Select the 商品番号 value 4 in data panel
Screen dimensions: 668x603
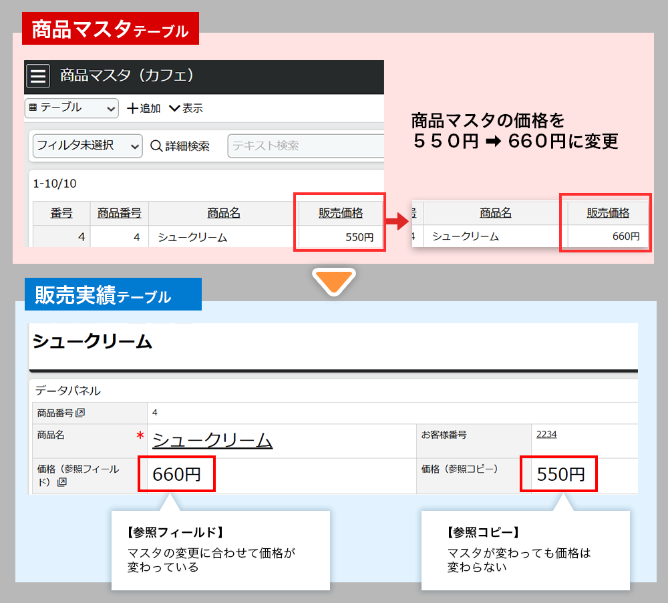(x=155, y=413)
